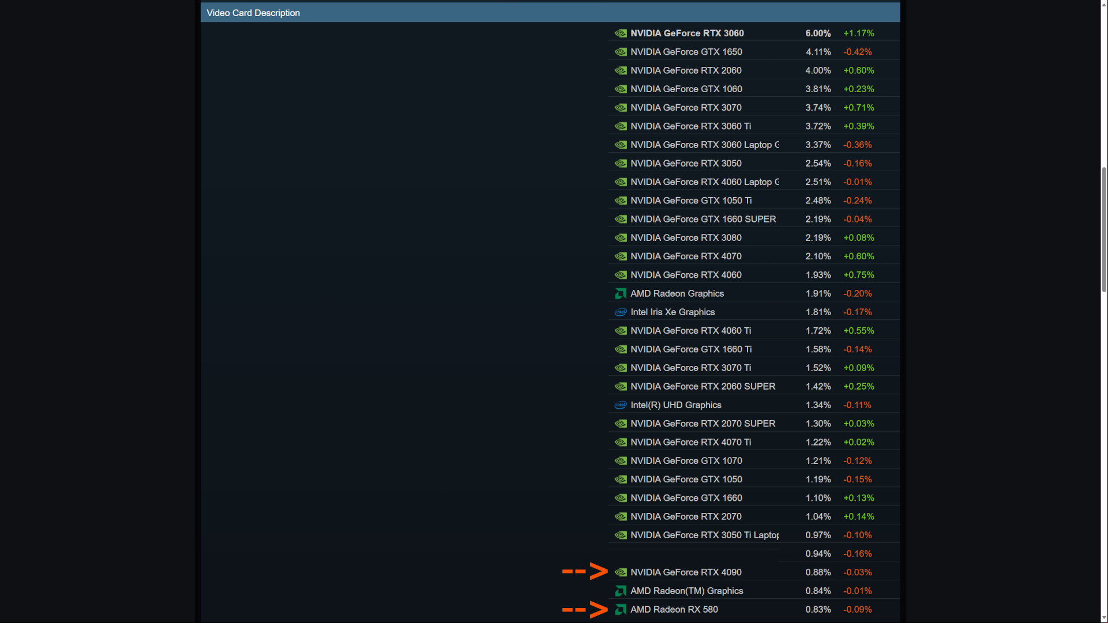1108x623 pixels.
Task: Click the page vertical scrollbar thumb
Action: tap(1104, 230)
